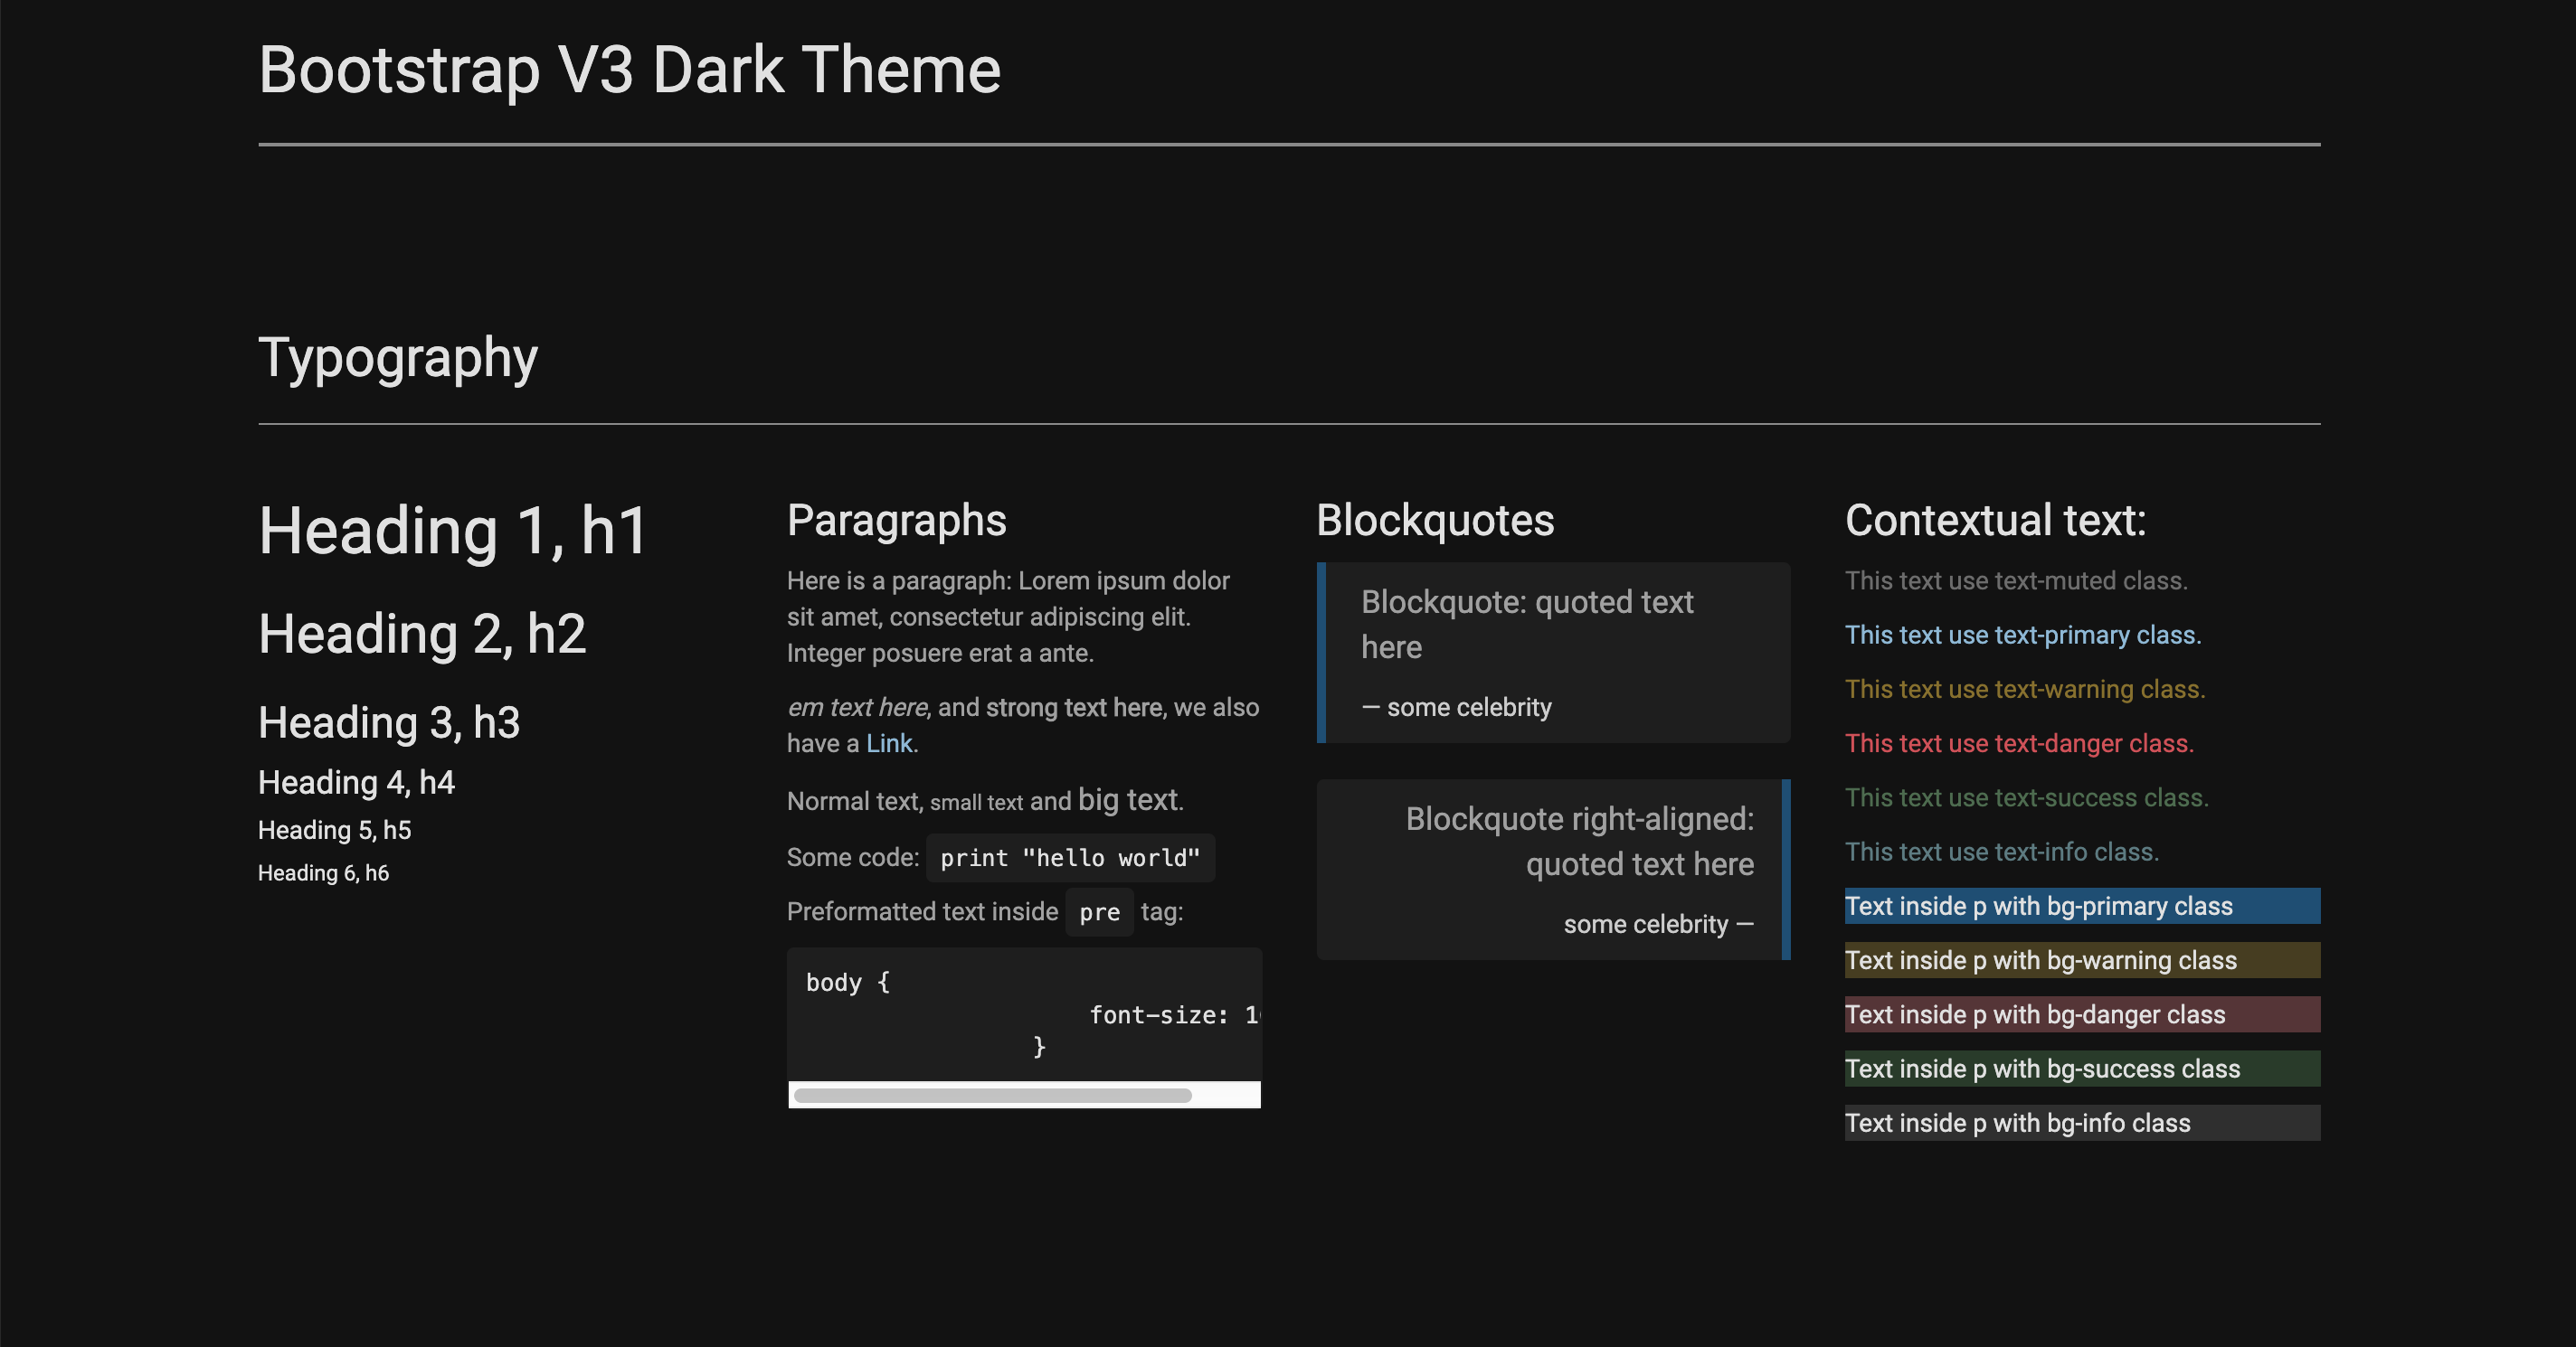Click the Heading 6, h6 text

[x=323, y=873]
